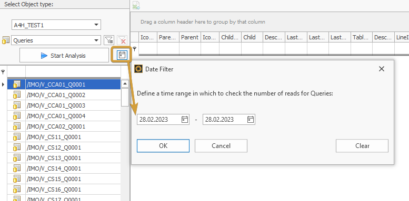Open calendar picker for end date
This screenshot has width=409, height=201.
click(x=251, y=119)
